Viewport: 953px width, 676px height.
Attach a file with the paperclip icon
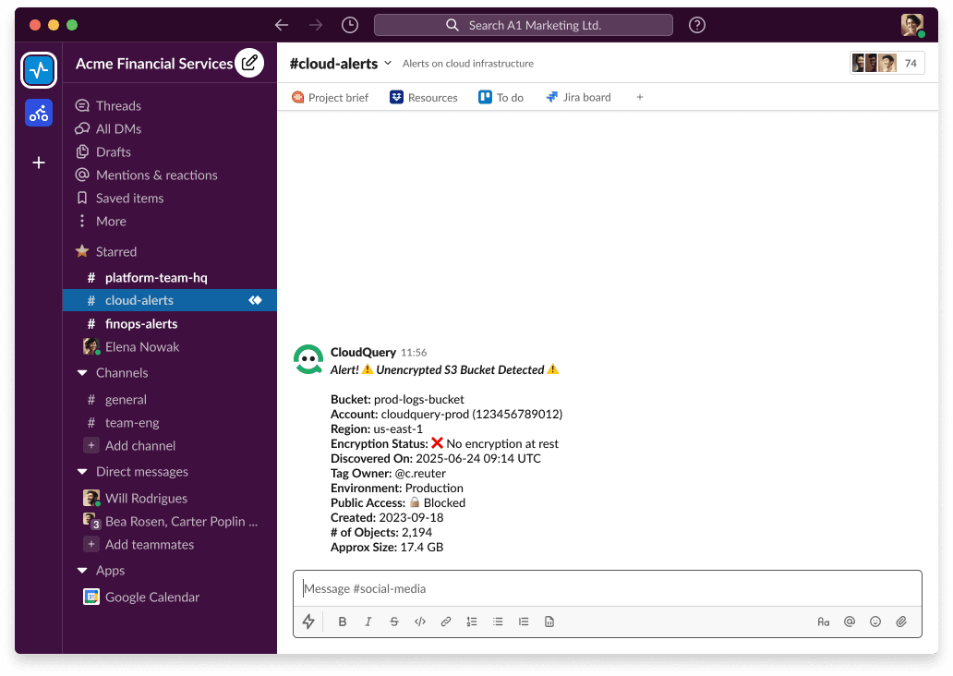pyautogui.click(x=901, y=622)
